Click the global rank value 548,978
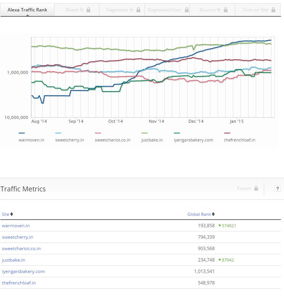The width and height of the screenshot is (284, 297). click(x=206, y=283)
